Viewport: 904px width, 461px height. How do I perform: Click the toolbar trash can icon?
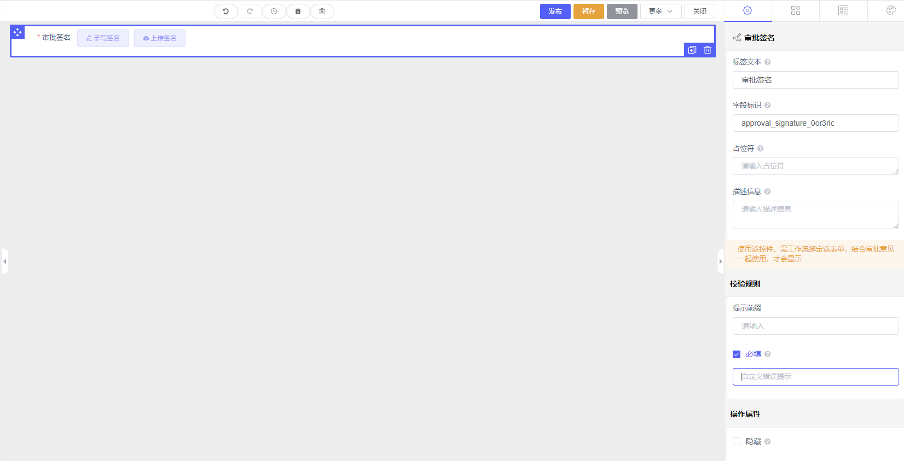(x=322, y=11)
